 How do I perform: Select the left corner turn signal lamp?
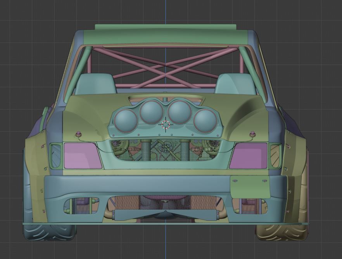pos(56,156)
